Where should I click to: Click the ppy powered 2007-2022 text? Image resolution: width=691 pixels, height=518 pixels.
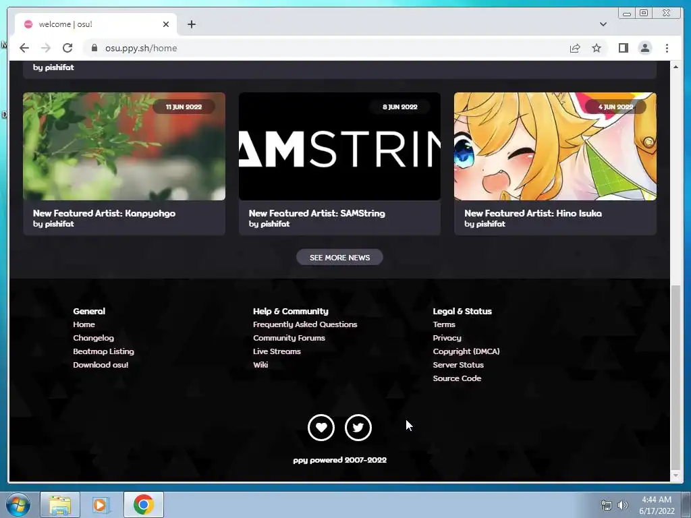pyautogui.click(x=340, y=460)
